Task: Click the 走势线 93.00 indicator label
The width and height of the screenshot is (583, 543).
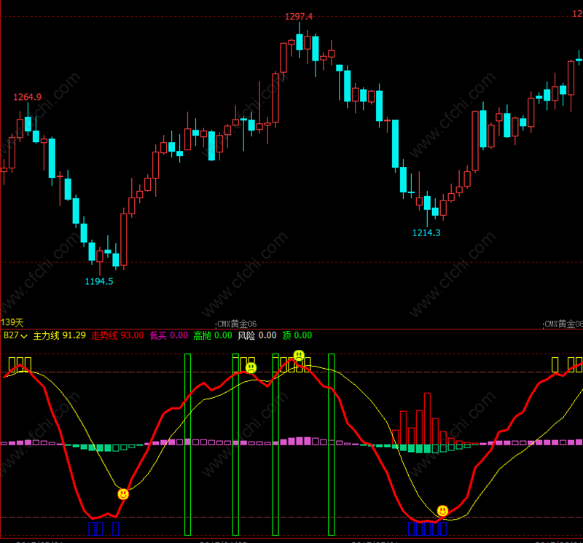Action: click(x=117, y=335)
